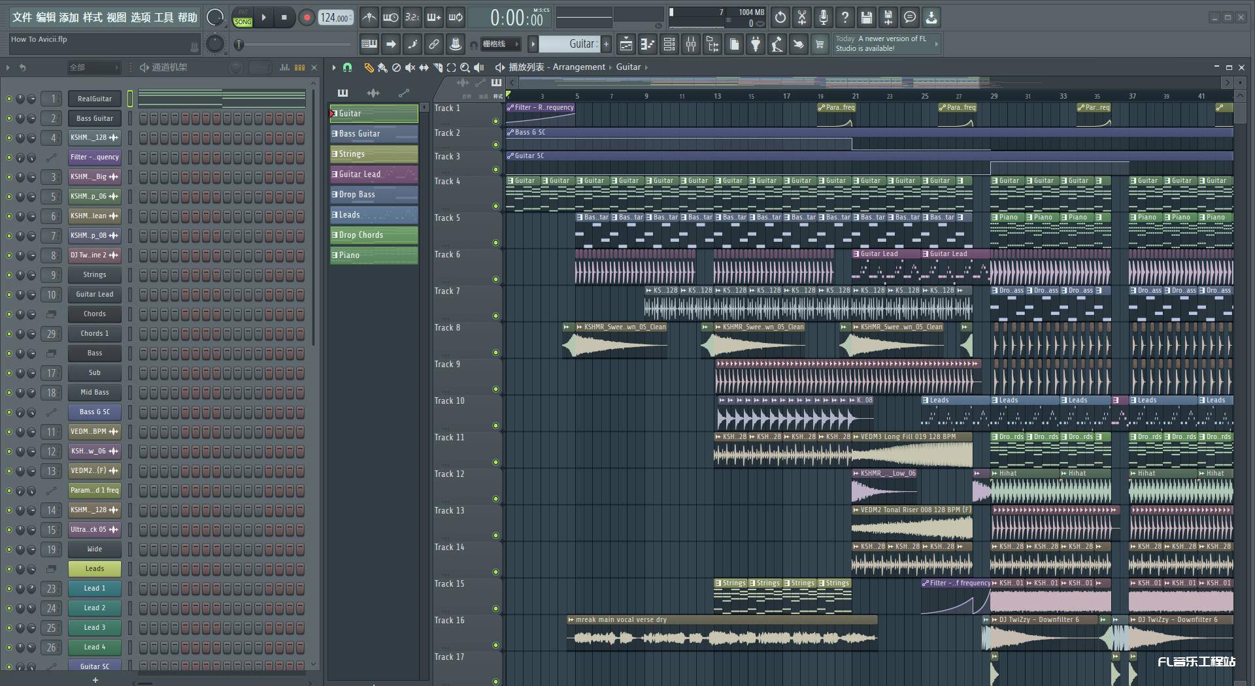1255x686 pixels.
Task: Click the Stop button in transport
Action: [284, 18]
